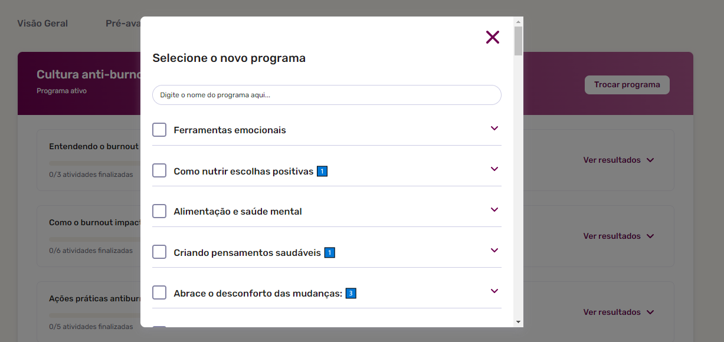
Task: Click the blue "3" badge beside Abrace o desconforto
Action: (x=350, y=293)
